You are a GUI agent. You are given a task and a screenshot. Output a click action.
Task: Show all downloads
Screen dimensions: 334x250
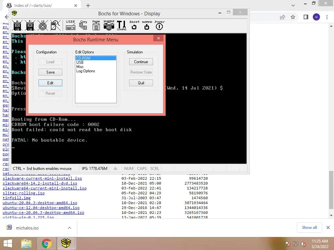coord(309,228)
